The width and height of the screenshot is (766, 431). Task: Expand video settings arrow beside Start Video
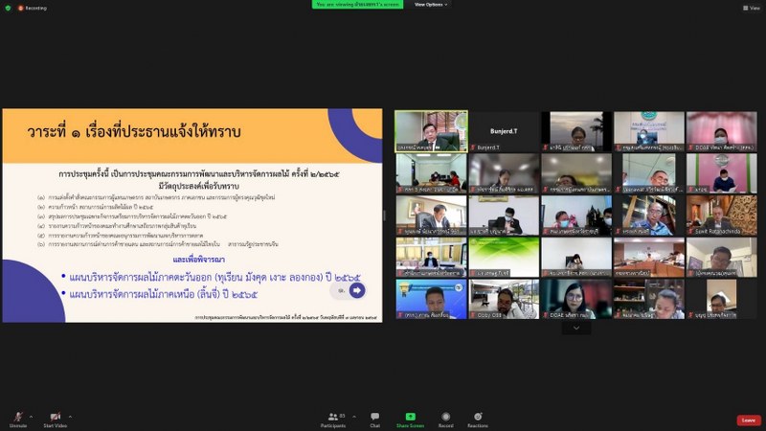pos(70,417)
